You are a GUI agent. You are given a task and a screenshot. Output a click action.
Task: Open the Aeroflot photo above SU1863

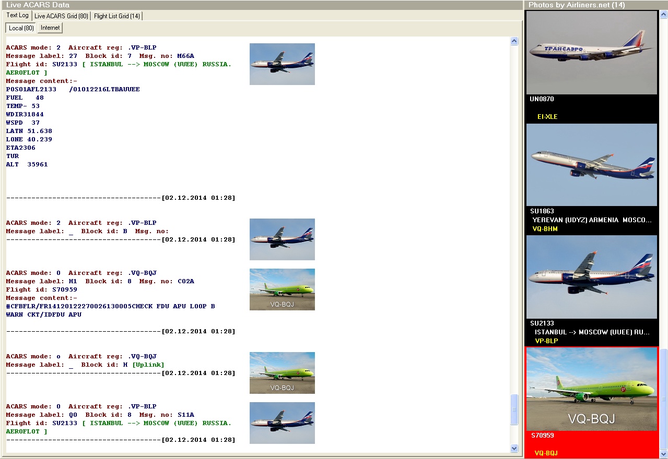592,165
